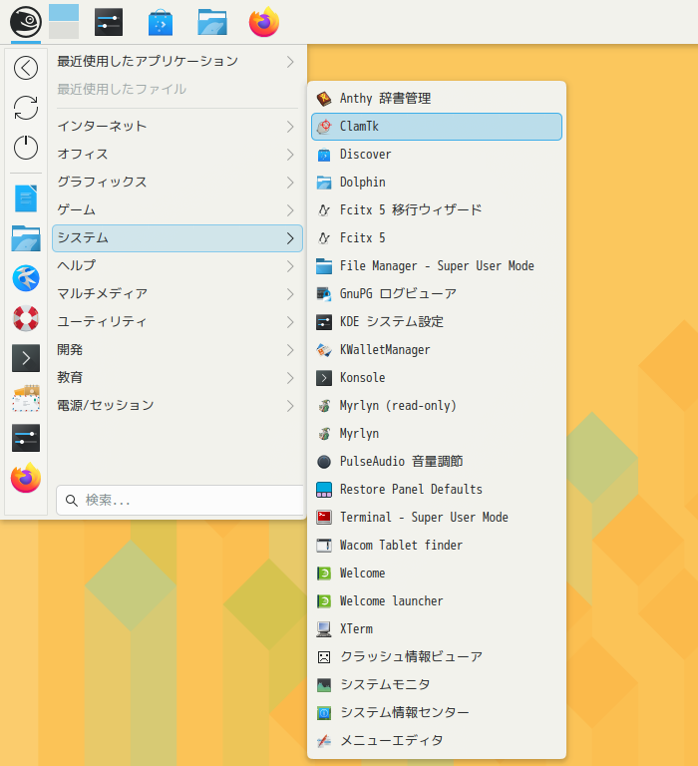
Task: Expand 最近使用したアプリケーション submenu arrow
Action: (x=290, y=62)
